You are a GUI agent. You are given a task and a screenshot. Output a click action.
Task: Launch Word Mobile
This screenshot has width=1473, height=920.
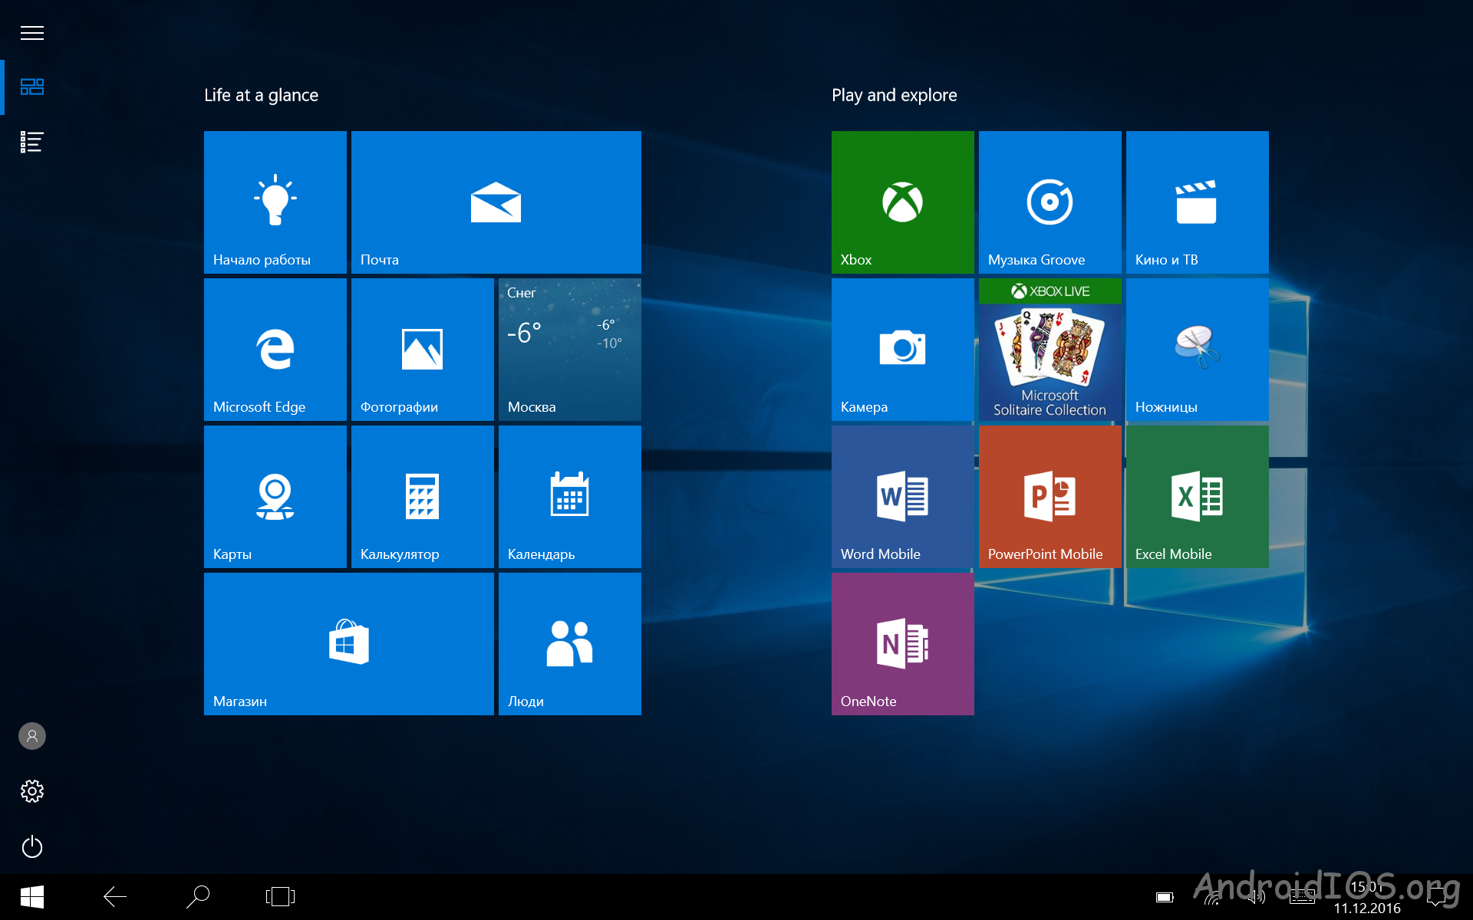click(x=902, y=496)
